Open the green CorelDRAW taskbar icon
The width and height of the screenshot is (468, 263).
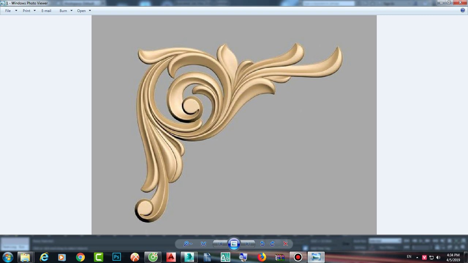click(153, 257)
